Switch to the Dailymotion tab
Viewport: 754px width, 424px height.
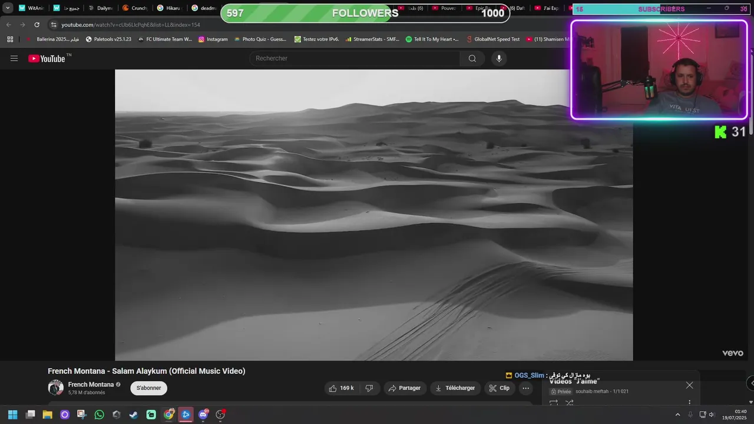click(x=101, y=8)
